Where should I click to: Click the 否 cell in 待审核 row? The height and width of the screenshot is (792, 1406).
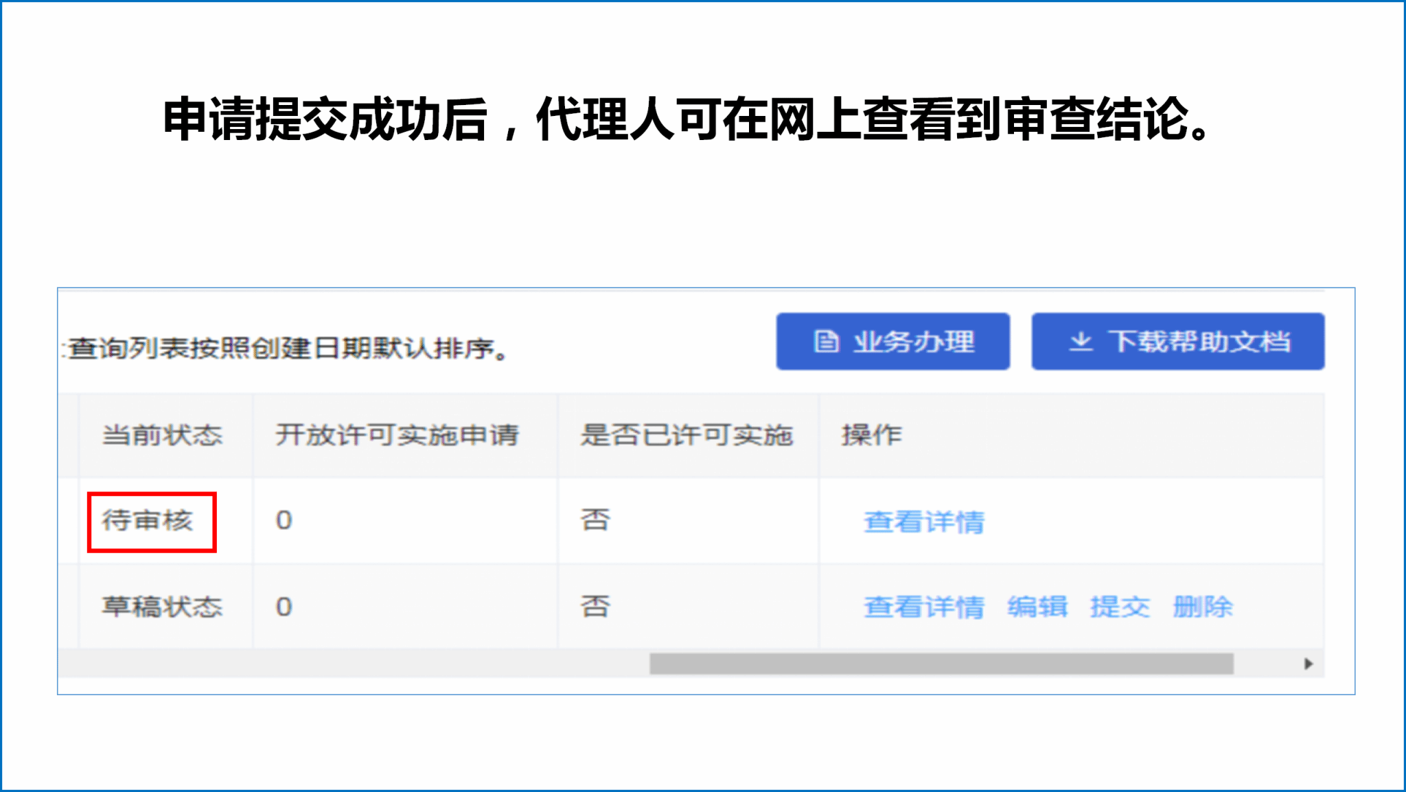pos(595,520)
